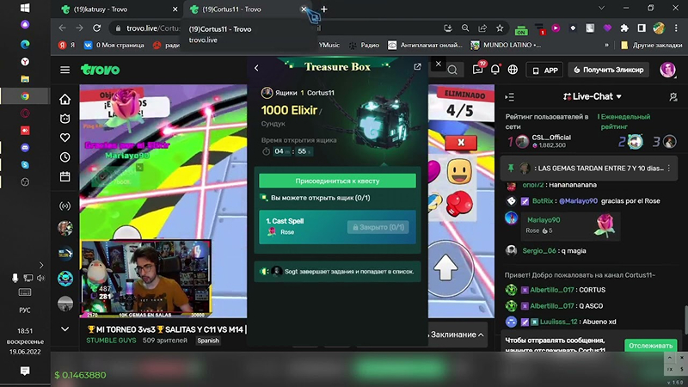This screenshot has width=688, height=387.
Task: Open Windows notification center icon
Action: click(25, 371)
